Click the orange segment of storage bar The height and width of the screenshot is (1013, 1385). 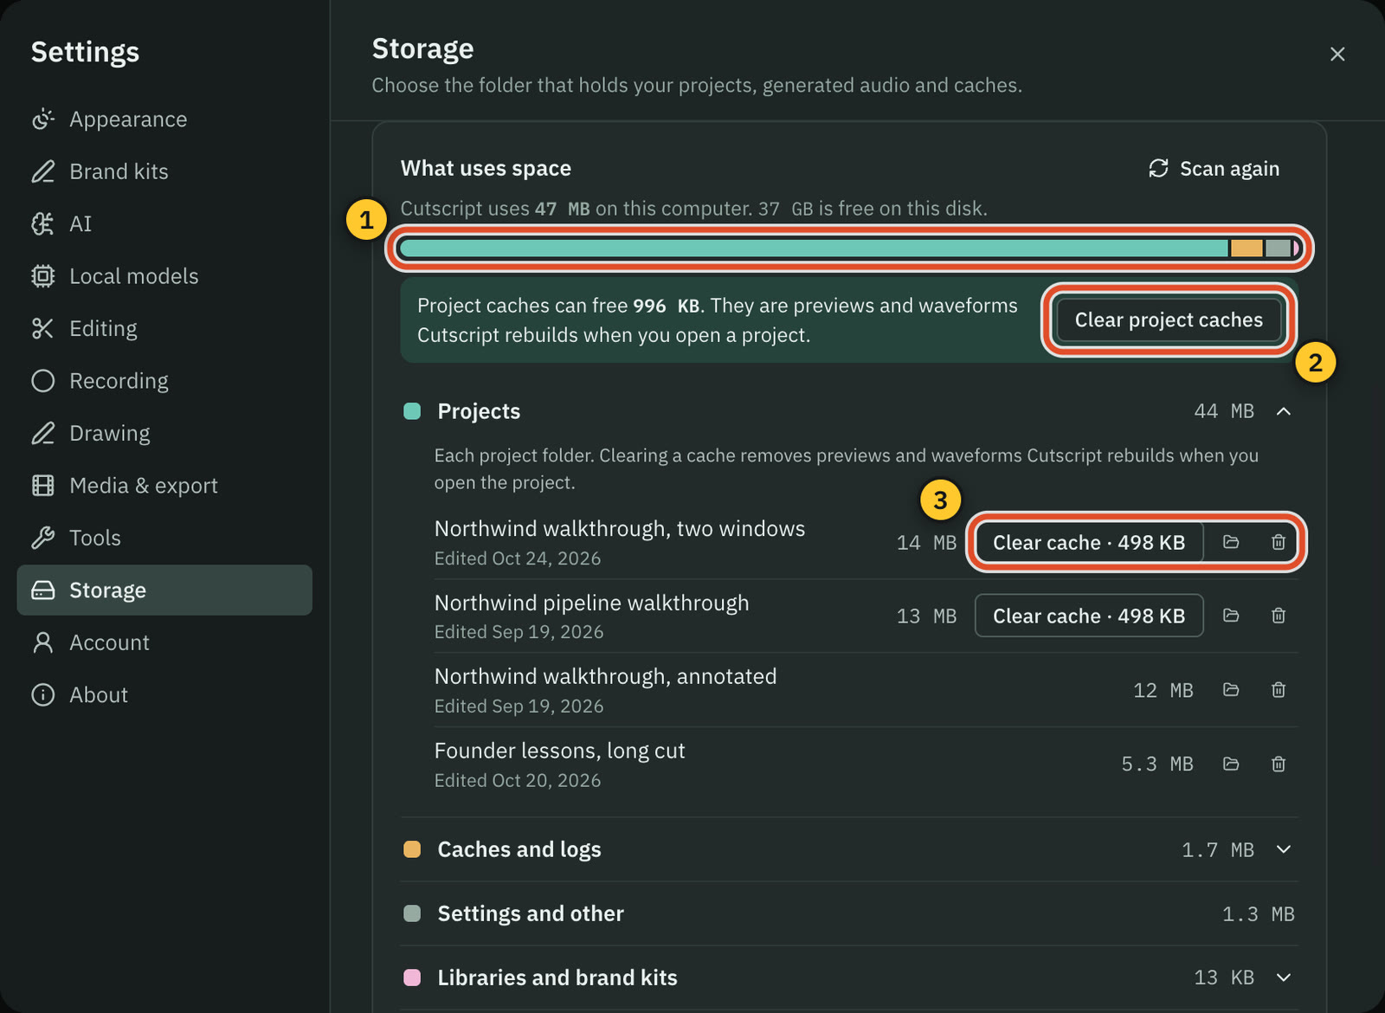point(1246,248)
